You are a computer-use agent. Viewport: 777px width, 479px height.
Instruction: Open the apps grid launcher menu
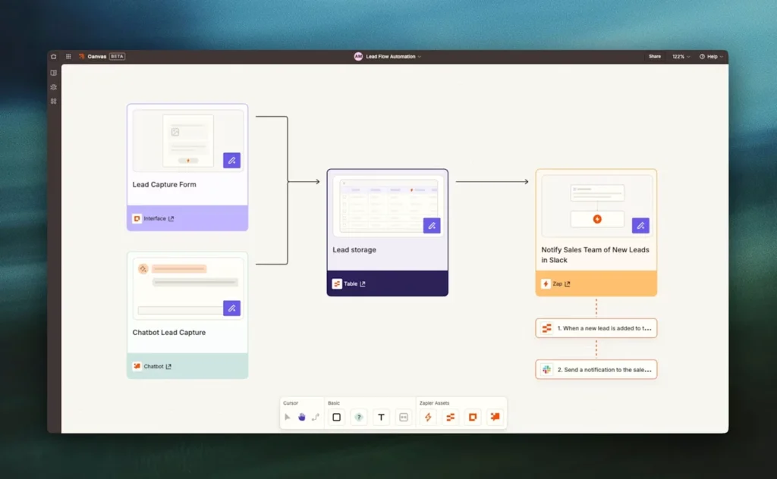[x=68, y=56]
